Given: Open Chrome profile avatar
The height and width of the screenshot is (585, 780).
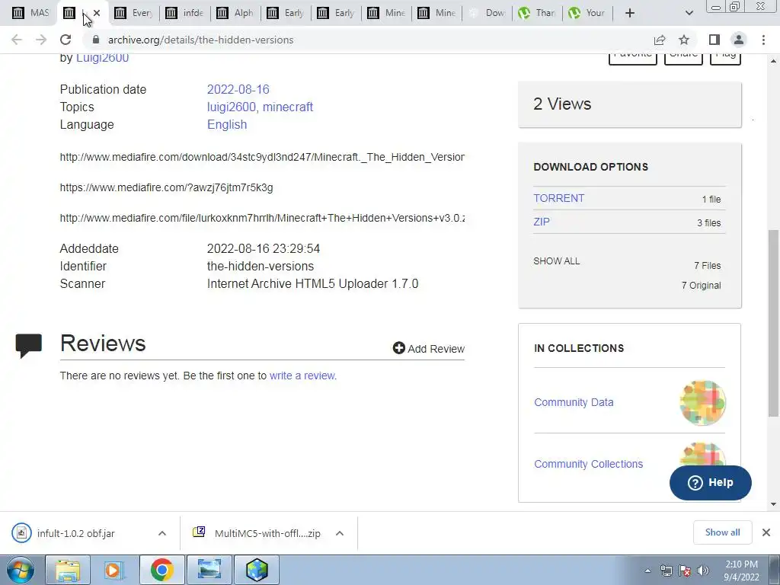Looking at the screenshot, I should coord(739,40).
